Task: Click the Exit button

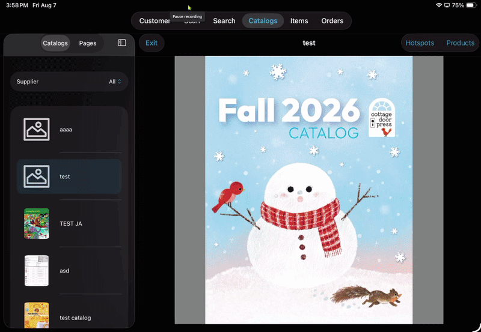Action: tap(152, 43)
